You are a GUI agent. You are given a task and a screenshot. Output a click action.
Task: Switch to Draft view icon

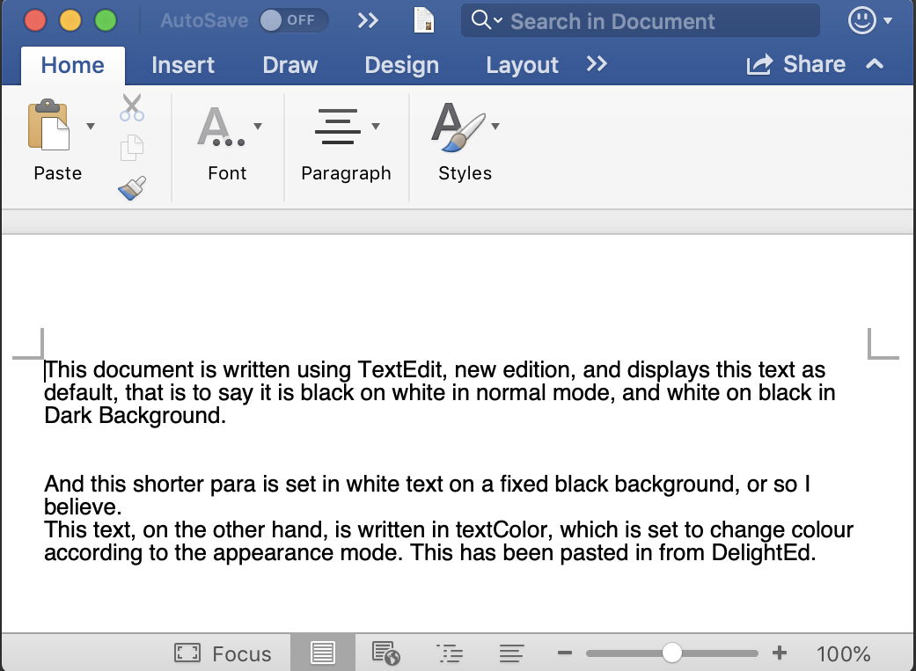[x=511, y=653]
